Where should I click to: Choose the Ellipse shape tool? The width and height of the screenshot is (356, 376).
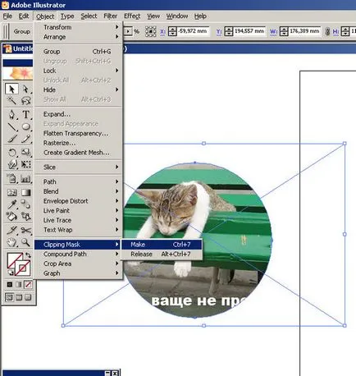click(26, 126)
